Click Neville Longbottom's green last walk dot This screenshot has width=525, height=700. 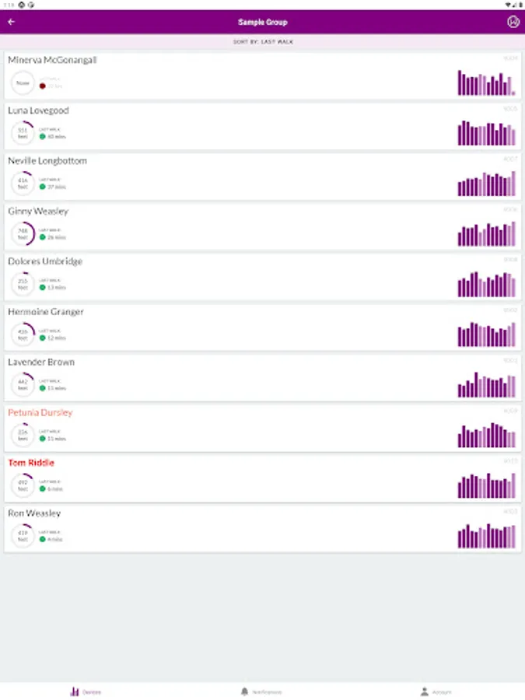click(x=42, y=187)
